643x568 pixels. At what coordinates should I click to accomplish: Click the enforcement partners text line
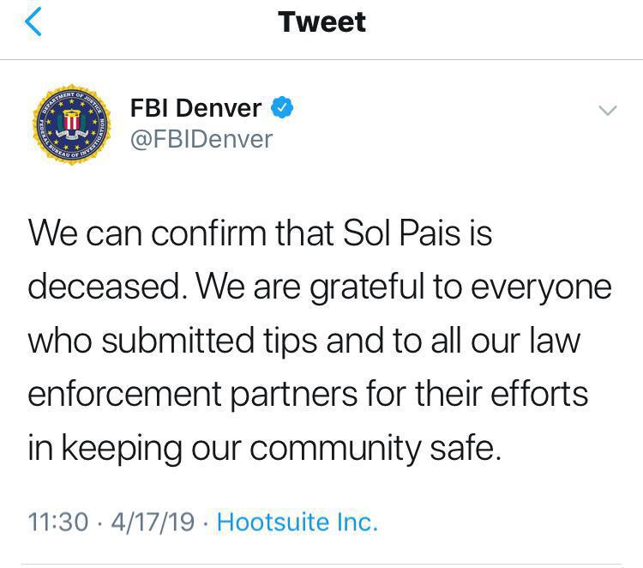pyautogui.click(x=308, y=394)
